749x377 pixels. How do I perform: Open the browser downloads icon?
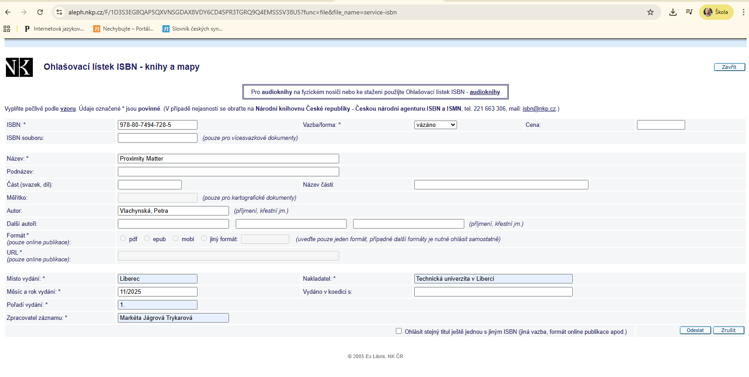point(673,12)
